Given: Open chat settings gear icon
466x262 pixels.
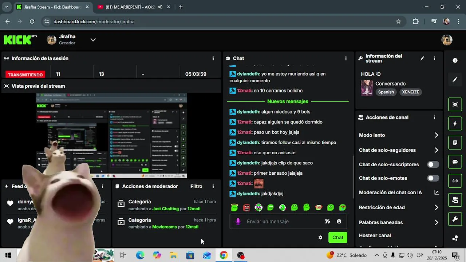Looking at the screenshot, I should click(x=320, y=238).
